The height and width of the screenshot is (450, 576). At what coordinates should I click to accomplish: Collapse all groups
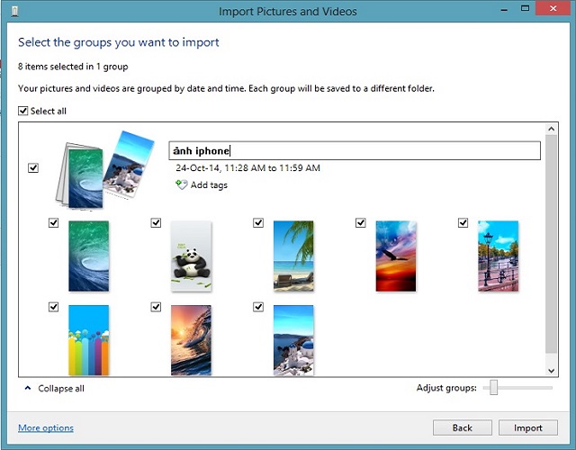(54, 389)
